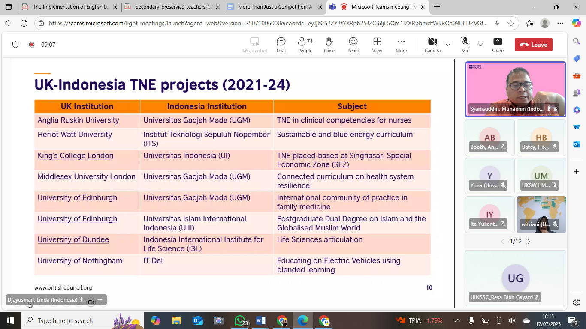The width and height of the screenshot is (586, 329).
Task: Open Word from the taskbar
Action: click(261, 320)
